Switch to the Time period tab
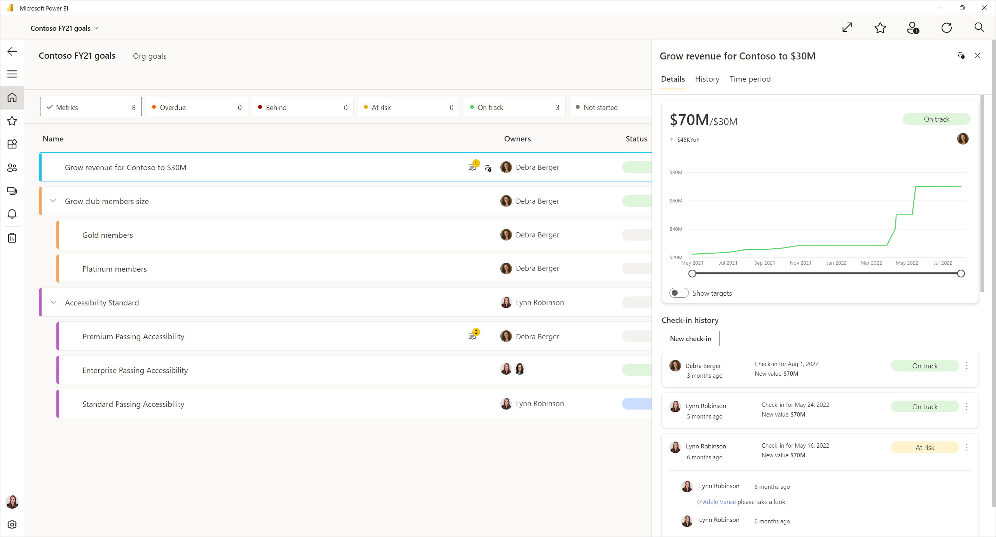996x537 pixels. pos(750,79)
